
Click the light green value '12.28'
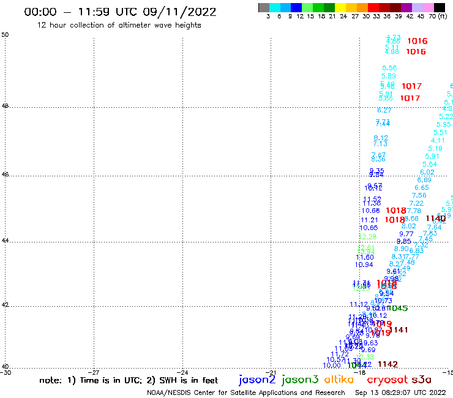(368, 237)
